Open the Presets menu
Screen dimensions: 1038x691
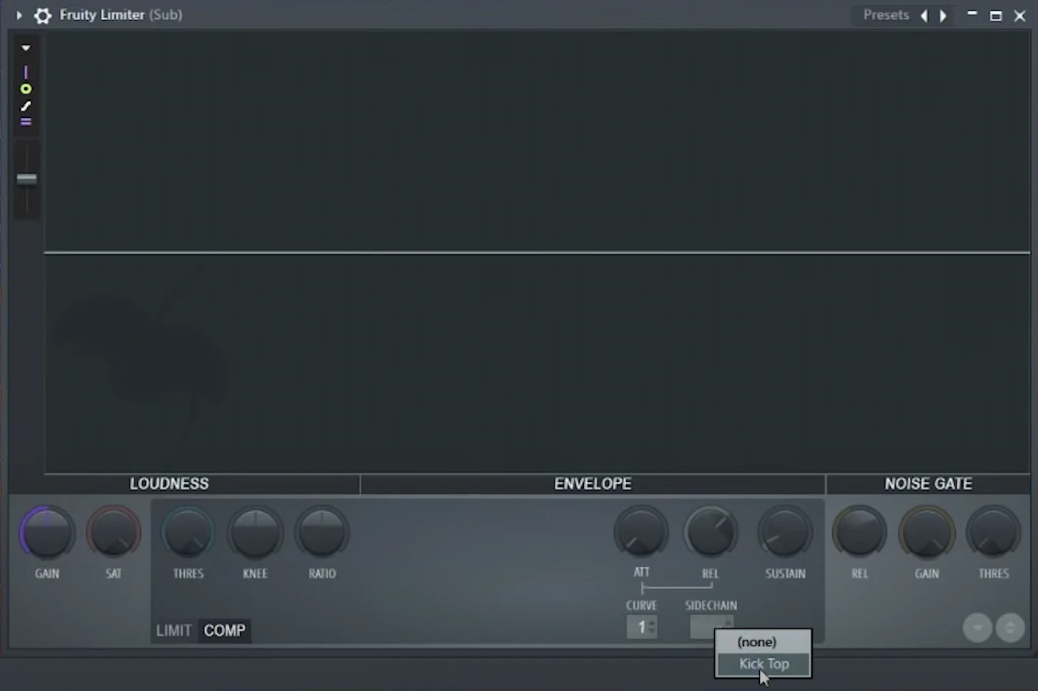pos(886,15)
